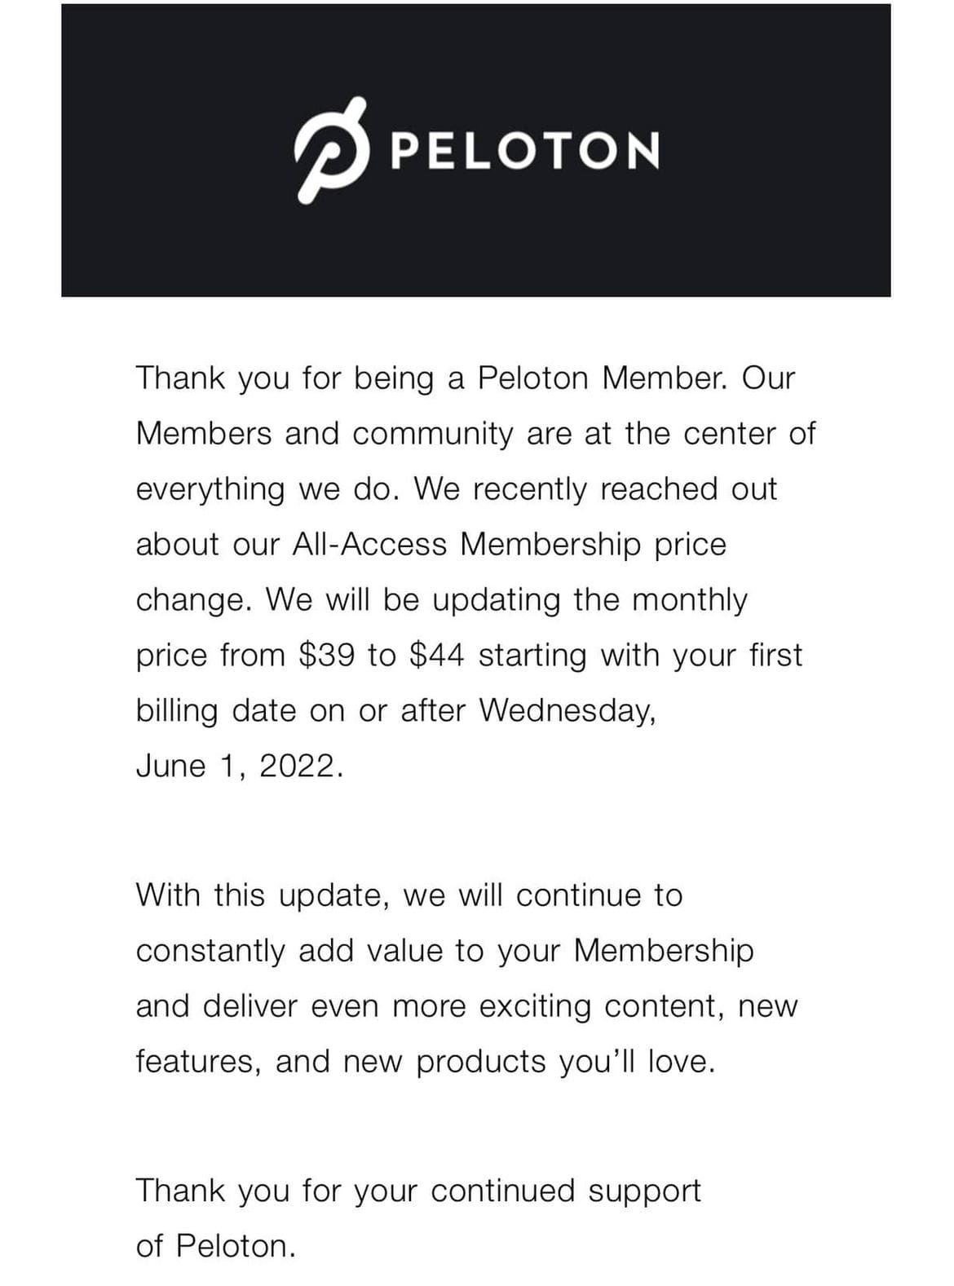The width and height of the screenshot is (954, 1286).
Task: Click the closing "of Peloton." text
Action: pos(215,1246)
